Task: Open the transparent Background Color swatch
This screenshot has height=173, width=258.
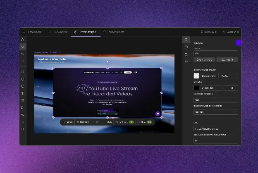Action: [196, 76]
